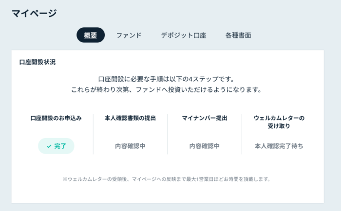
Task: Click 内容確認中 status under 本人確認書類の提出
Action: point(130,146)
